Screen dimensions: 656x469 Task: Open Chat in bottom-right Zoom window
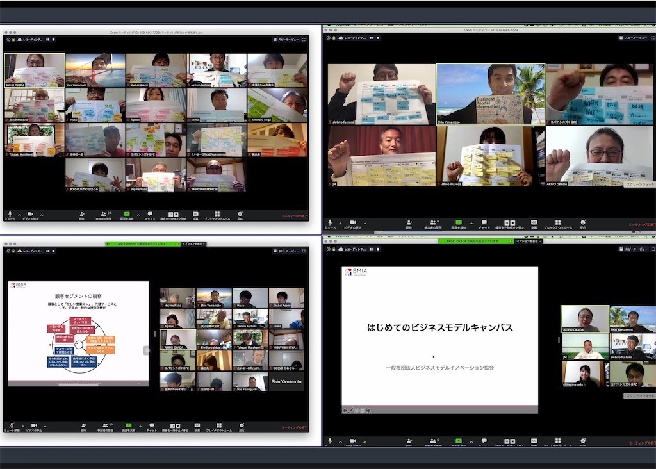click(x=484, y=441)
